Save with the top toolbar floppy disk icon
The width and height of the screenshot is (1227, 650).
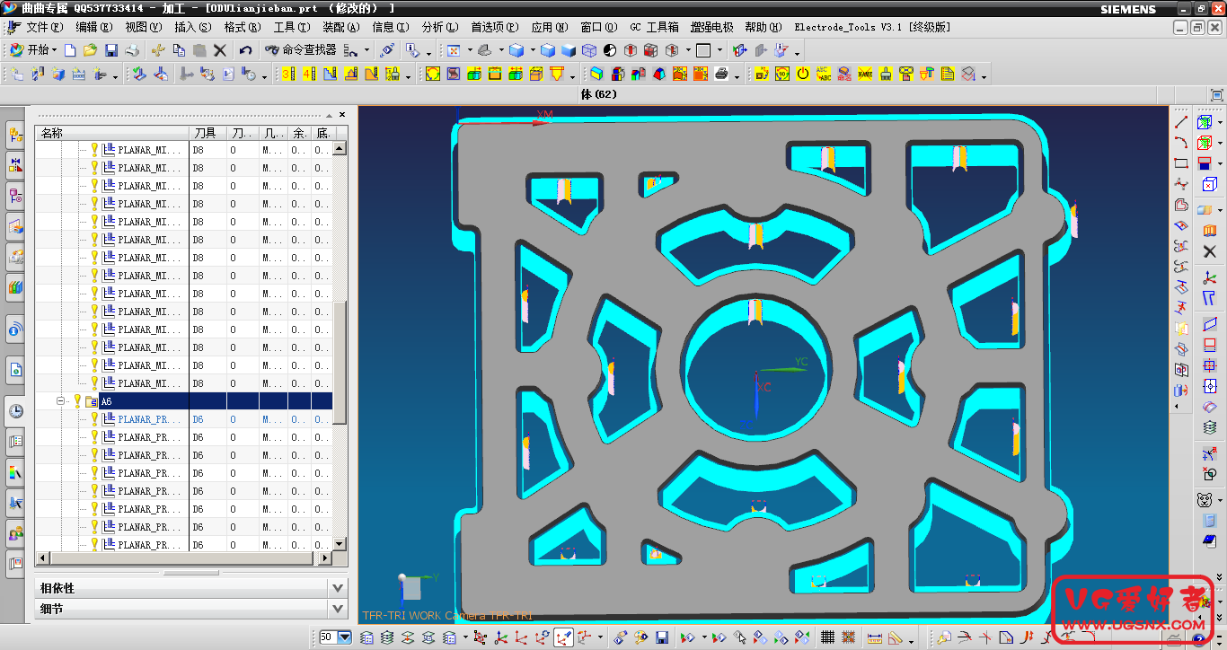tap(111, 50)
